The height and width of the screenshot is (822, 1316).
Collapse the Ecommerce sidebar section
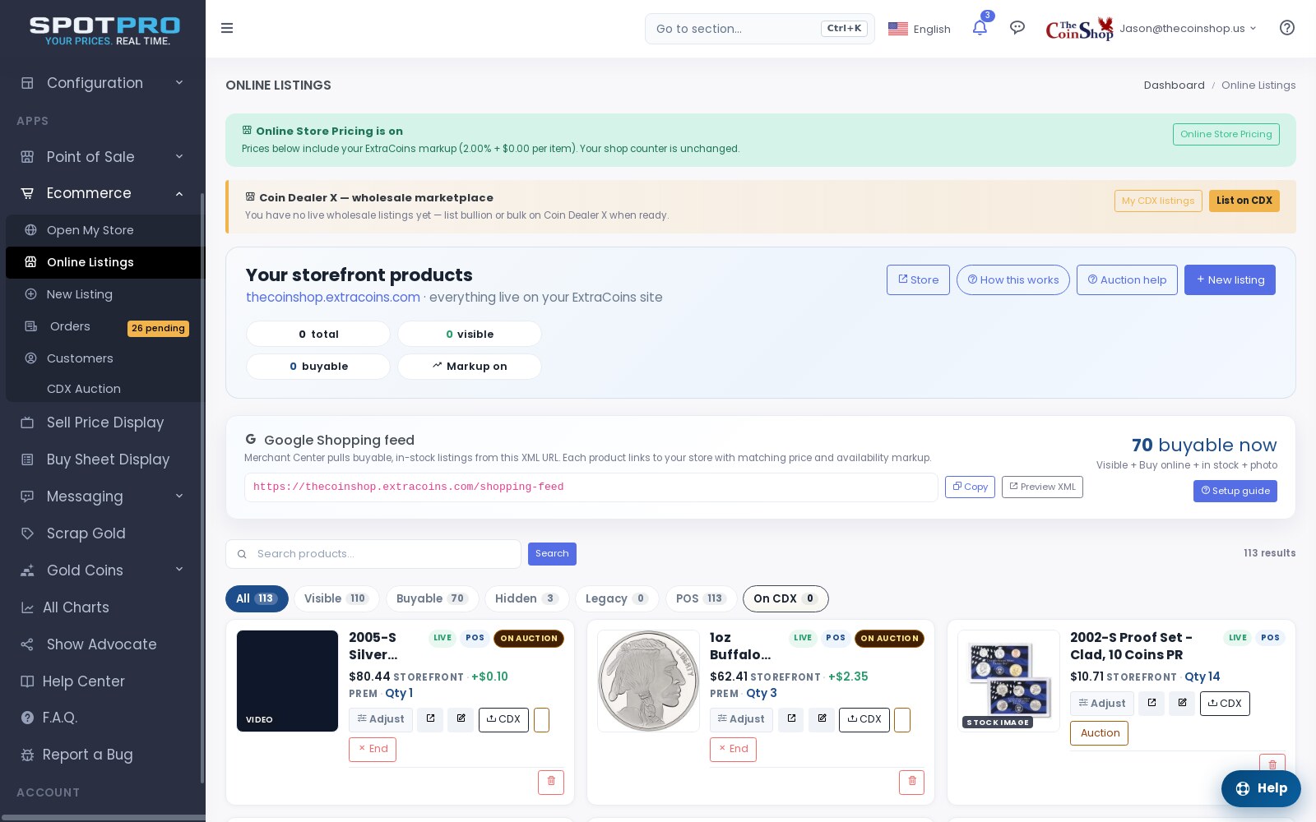(x=103, y=193)
